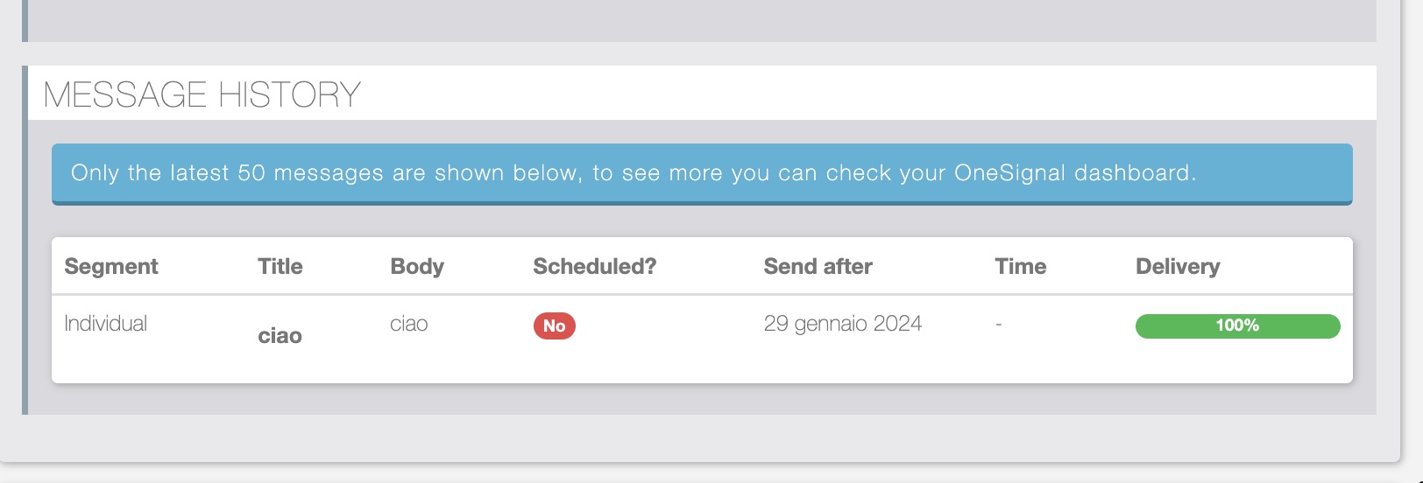Click the MESSAGE HISTORY heading
The image size is (1423, 483).
[x=202, y=94]
